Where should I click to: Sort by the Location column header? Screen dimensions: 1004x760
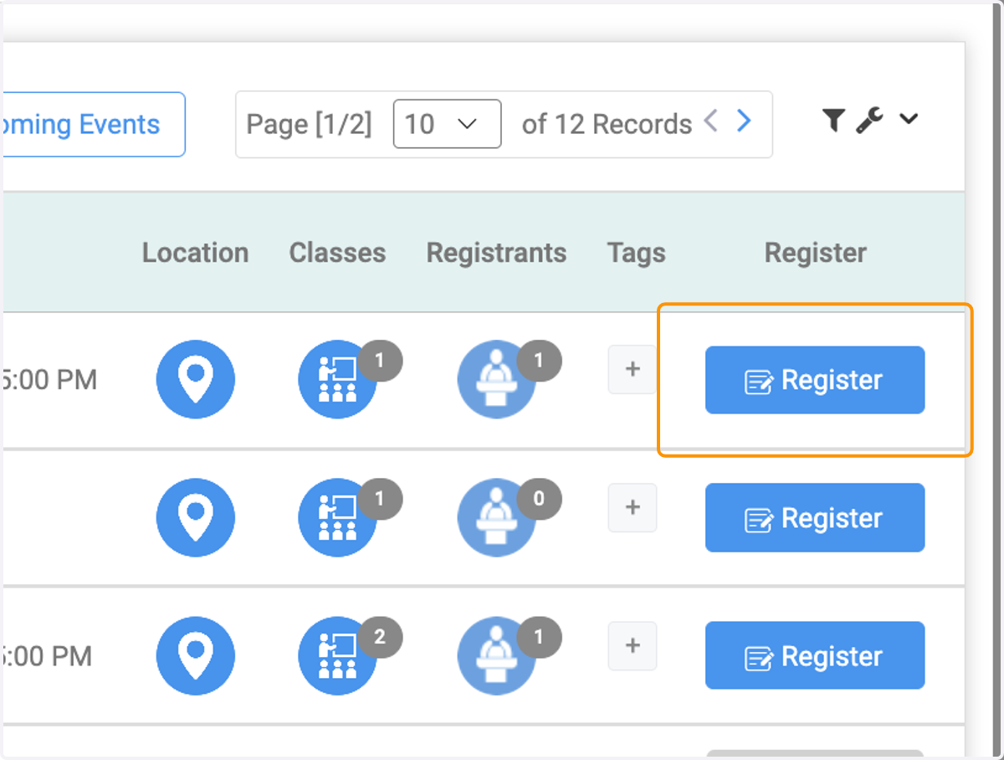pos(195,253)
